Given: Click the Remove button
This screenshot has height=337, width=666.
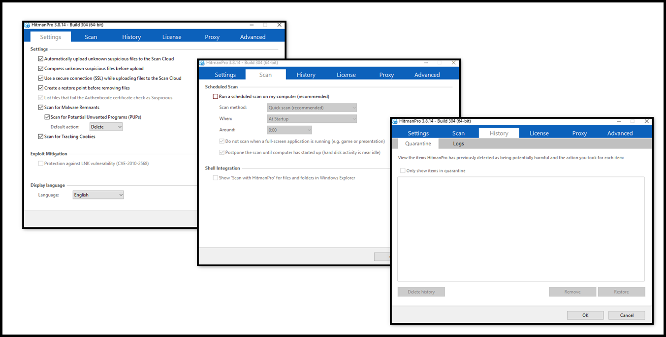Looking at the screenshot, I should [572, 292].
